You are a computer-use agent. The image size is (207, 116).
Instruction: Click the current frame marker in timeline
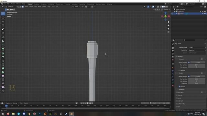6,106
